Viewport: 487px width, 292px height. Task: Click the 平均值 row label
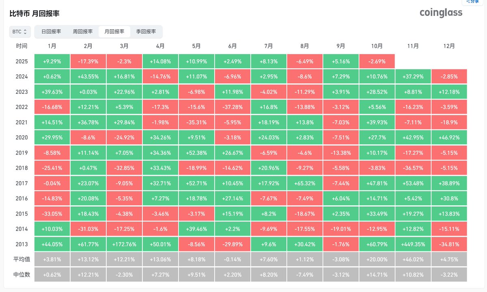coord(22,259)
